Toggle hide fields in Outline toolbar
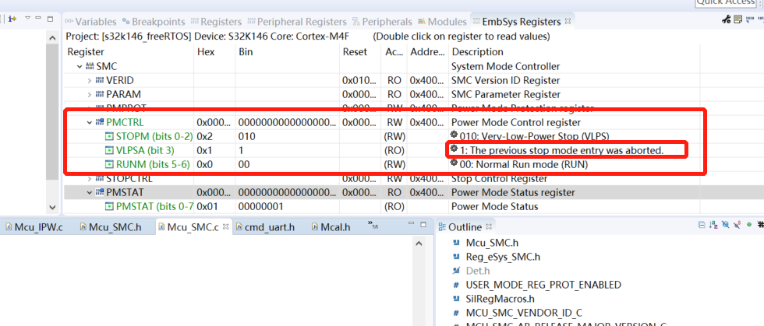The height and width of the screenshot is (326, 764). point(726,226)
